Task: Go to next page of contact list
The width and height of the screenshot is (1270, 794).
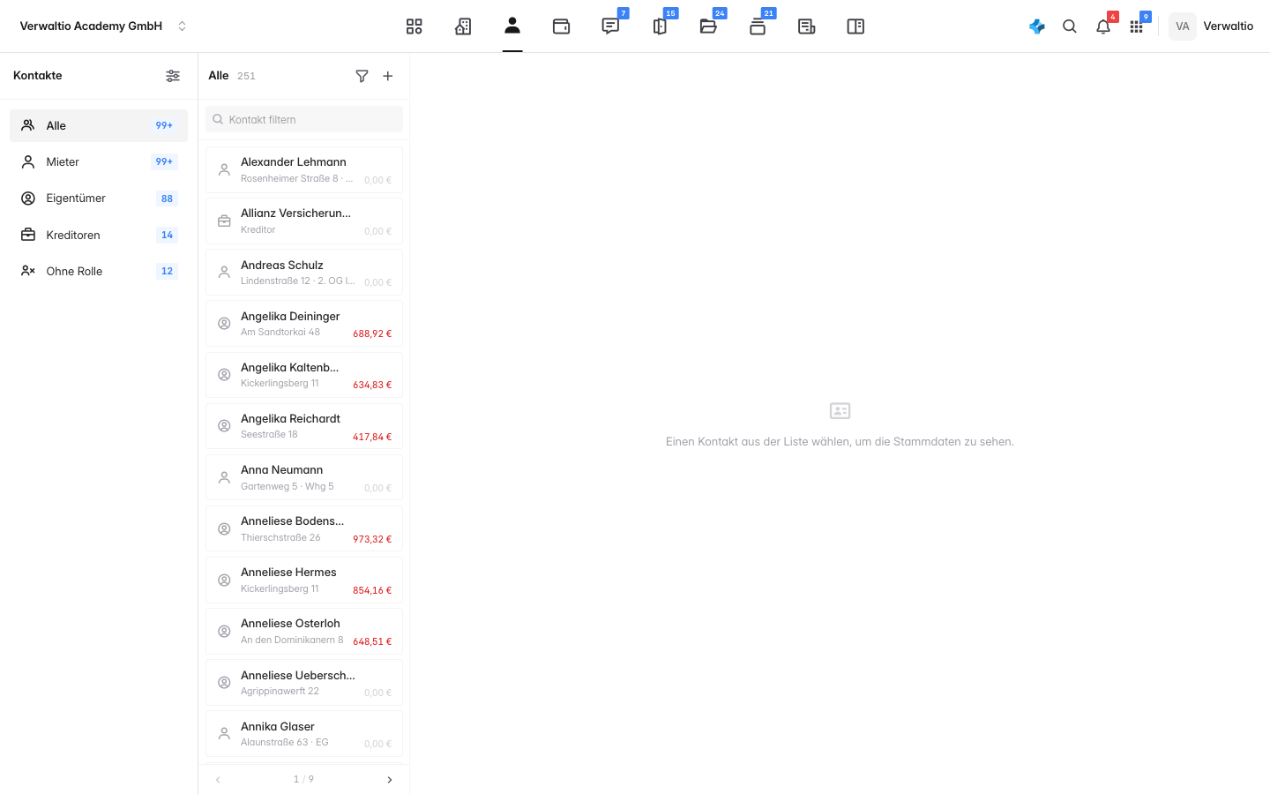Action: (x=390, y=780)
